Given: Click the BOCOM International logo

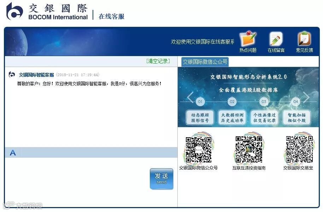Looking at the screenshot, I should click(47, 11).
